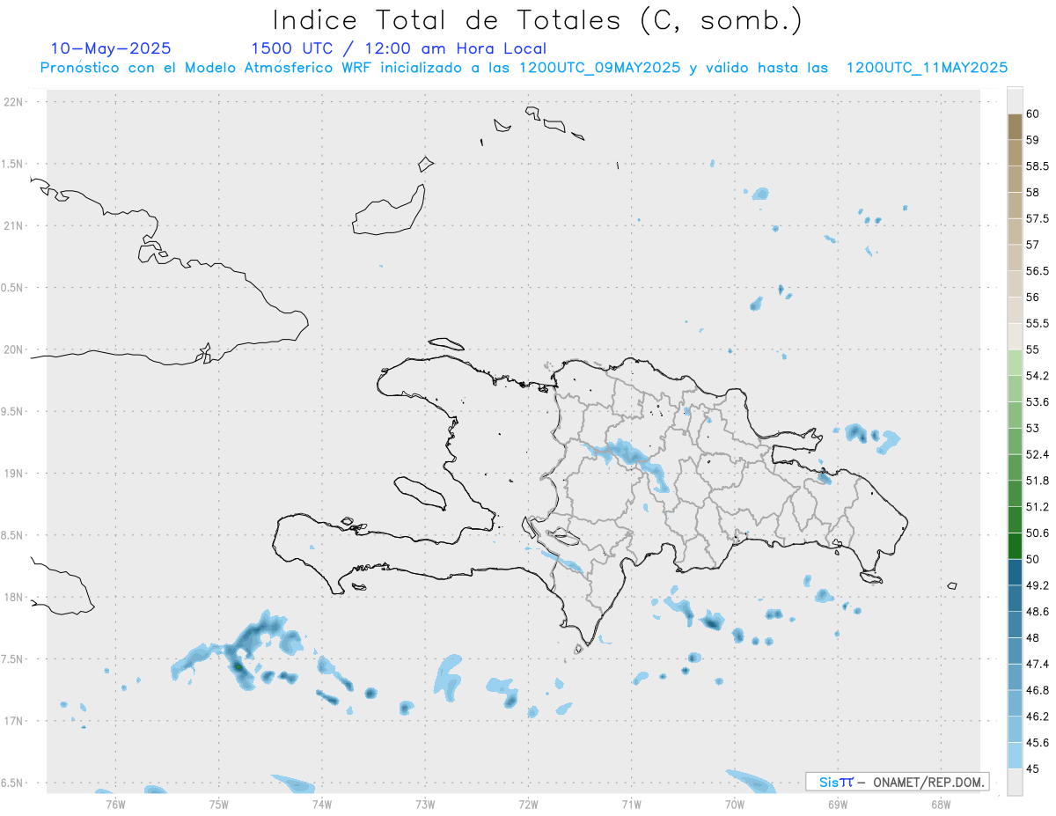Click the colorbar value '50.6'

[x=1038, y=533]
